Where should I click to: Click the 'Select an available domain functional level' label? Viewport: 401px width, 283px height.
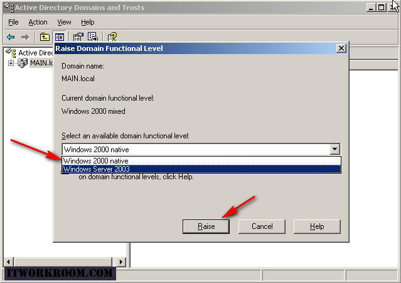126,136
